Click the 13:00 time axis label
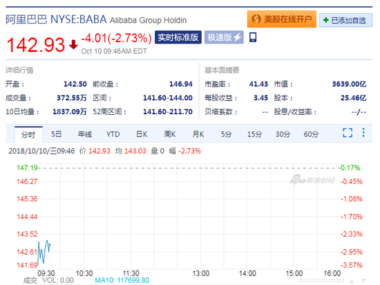 [x=200, y=273]
